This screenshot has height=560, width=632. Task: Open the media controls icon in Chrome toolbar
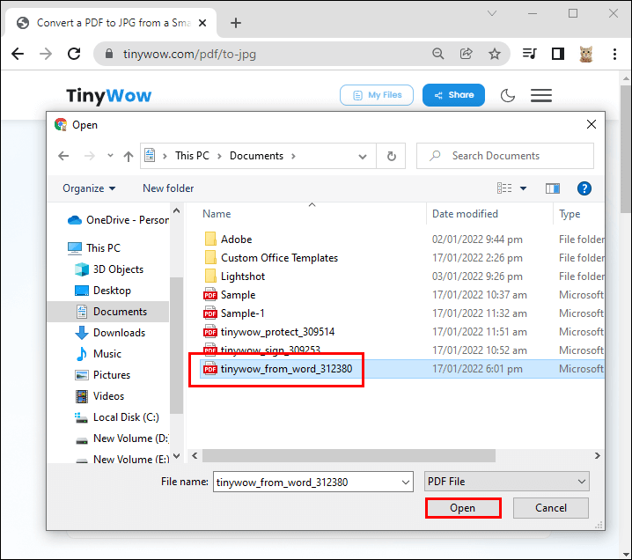coord(529,54)
